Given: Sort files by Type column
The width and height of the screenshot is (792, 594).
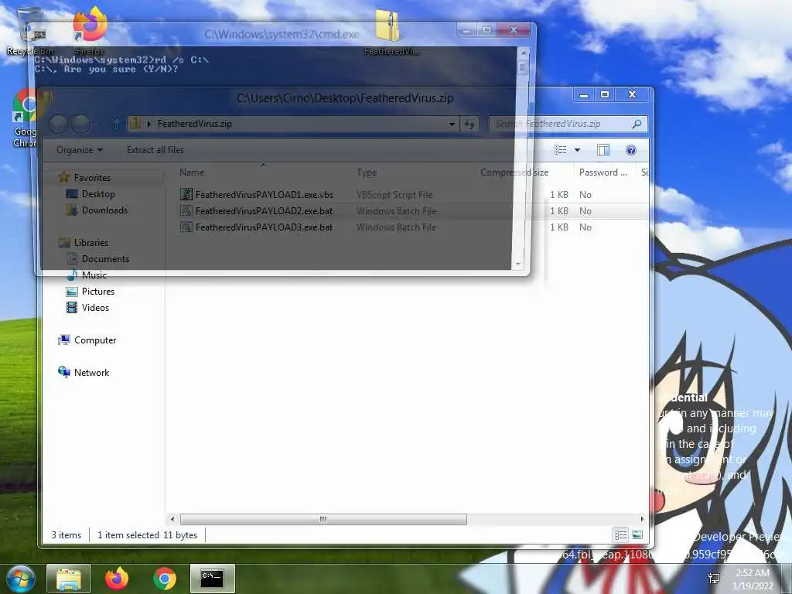Looking at the screenshot, I should 367,172.
